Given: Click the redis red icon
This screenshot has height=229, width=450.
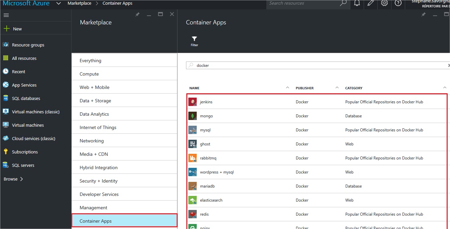Looking at the screenshot, I should point(192,214).
